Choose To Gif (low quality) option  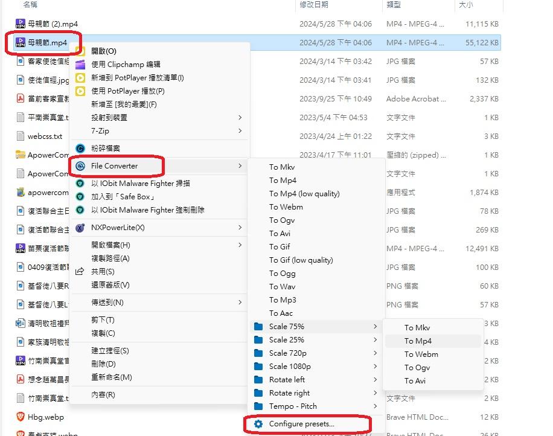click(x=301, y=260)
